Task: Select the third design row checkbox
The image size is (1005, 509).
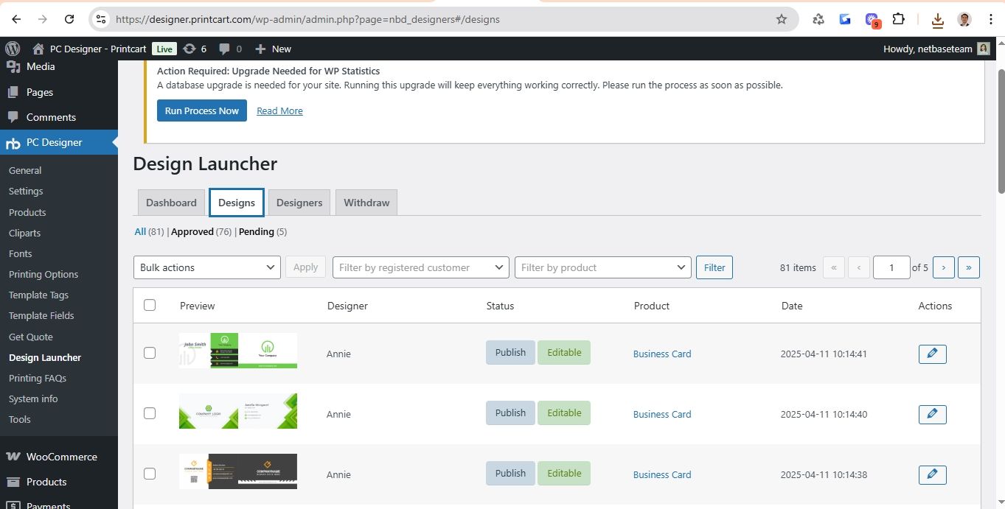Action: coord(150,474)
